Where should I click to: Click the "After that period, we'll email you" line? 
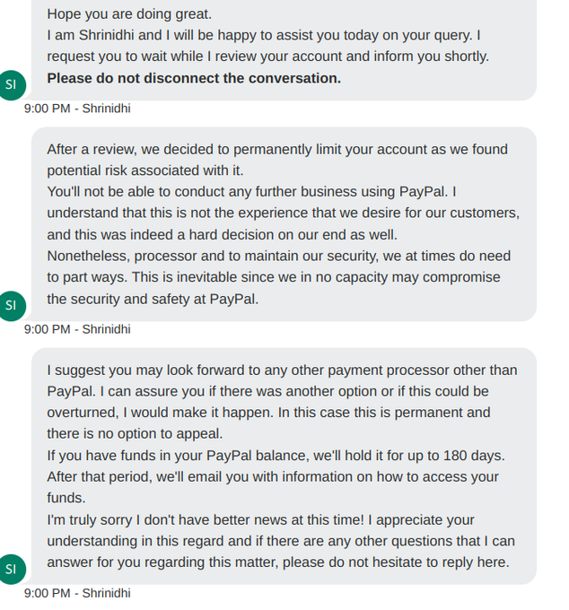(x=273, y=477)
